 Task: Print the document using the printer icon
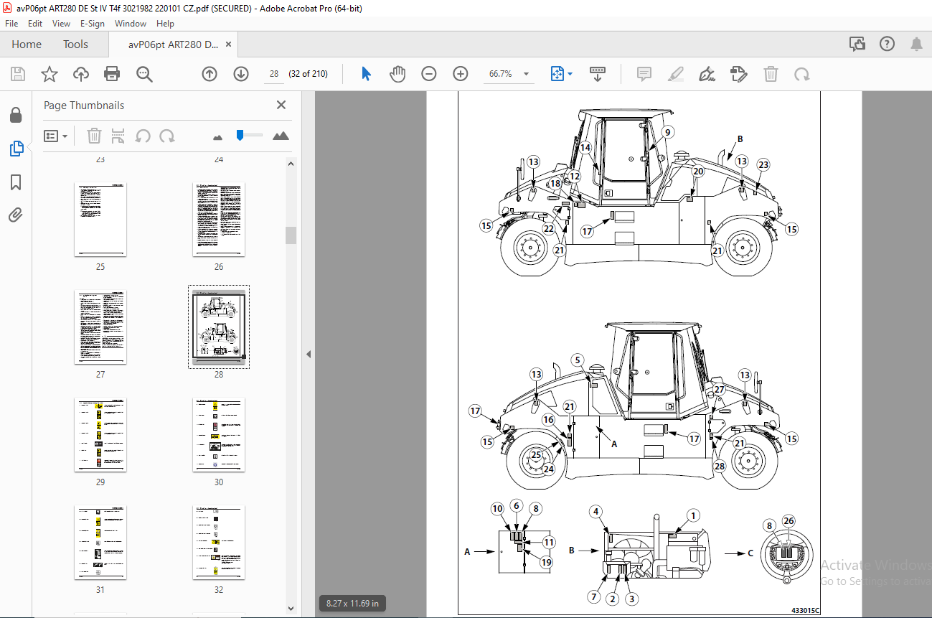(x=112, y=74)
